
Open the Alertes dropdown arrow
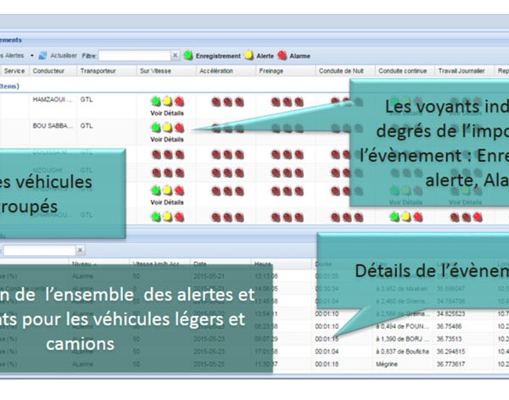pos(31,55)
